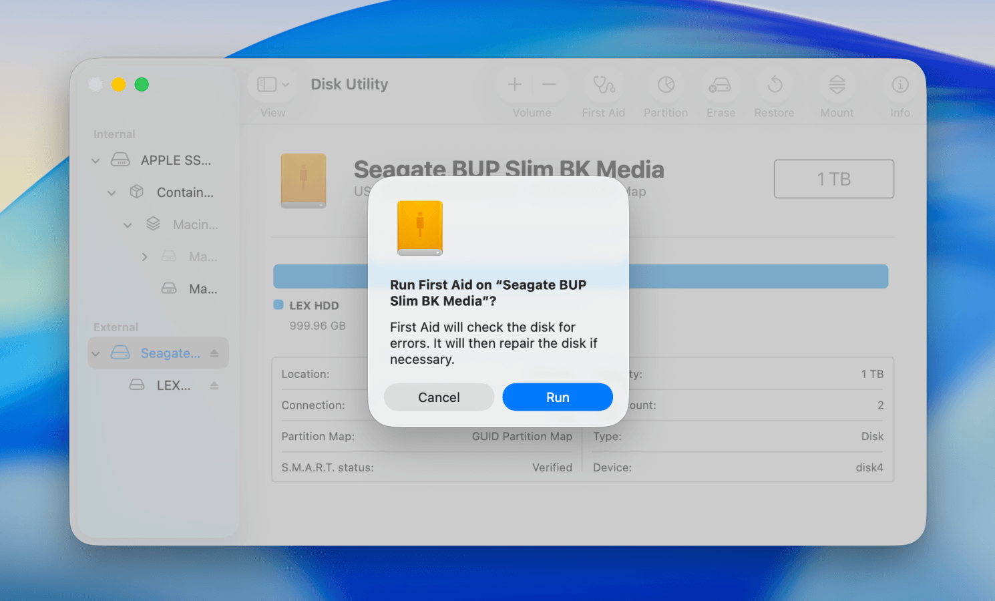
Task: Click the Disk Utility window title
Action: point(349,84)
